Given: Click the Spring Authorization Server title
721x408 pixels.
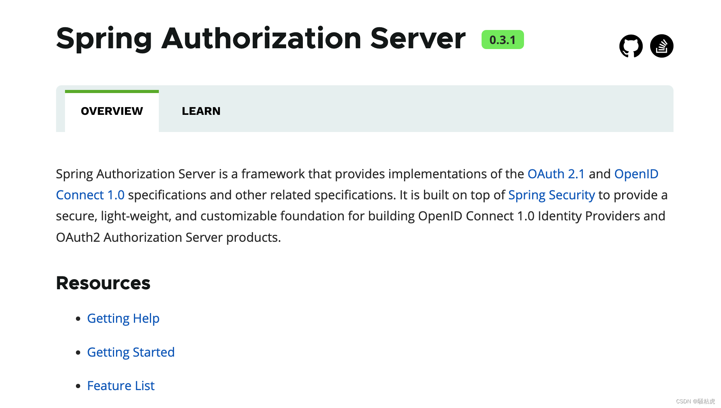Looking at the screenshot, I should click(260, 39).
